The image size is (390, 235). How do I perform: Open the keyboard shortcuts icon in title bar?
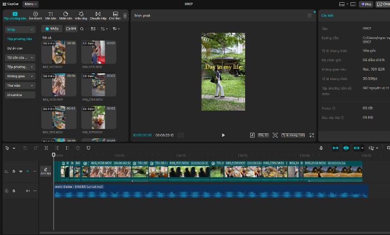pyautogui.click(x=353, y=4)
